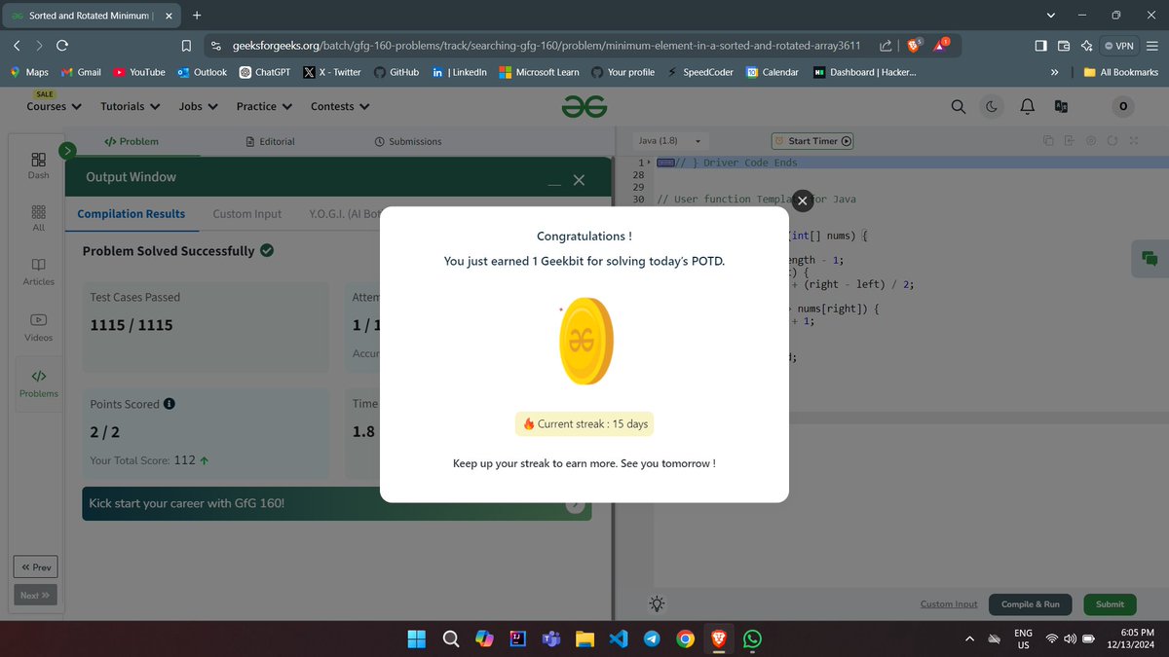
Task: Minimize the Output Window panel
Action: [x=553, y=183]
